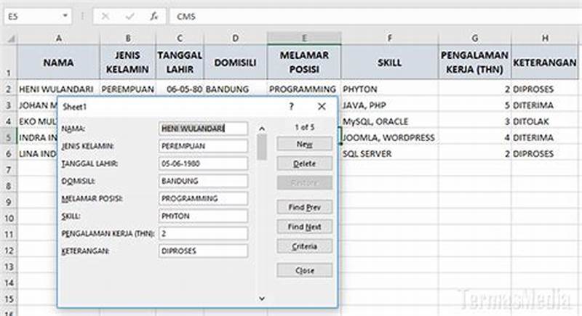Click the dialog help question mark
Image resolution: width=582 pixels, height=316 pixels.
click(x=292, y=107)
